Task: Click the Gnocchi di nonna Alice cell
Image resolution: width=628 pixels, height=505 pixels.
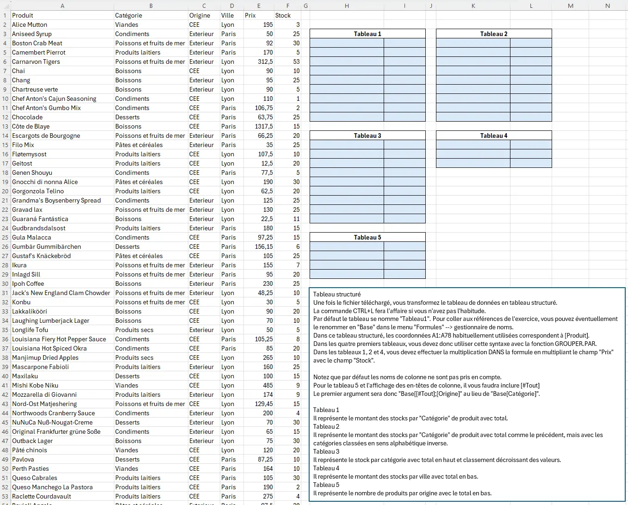Action: tap(62, 182)
